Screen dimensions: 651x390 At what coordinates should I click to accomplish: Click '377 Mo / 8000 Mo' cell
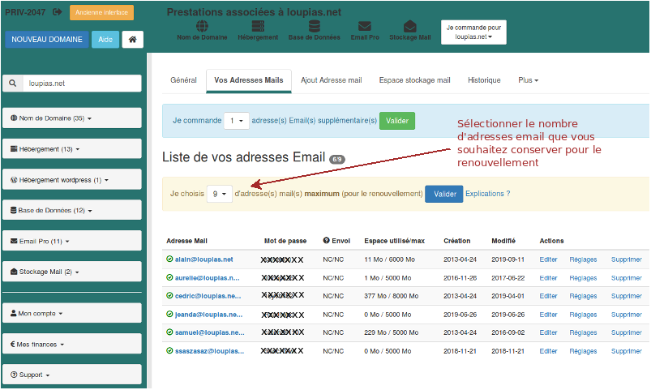[391, 296]
